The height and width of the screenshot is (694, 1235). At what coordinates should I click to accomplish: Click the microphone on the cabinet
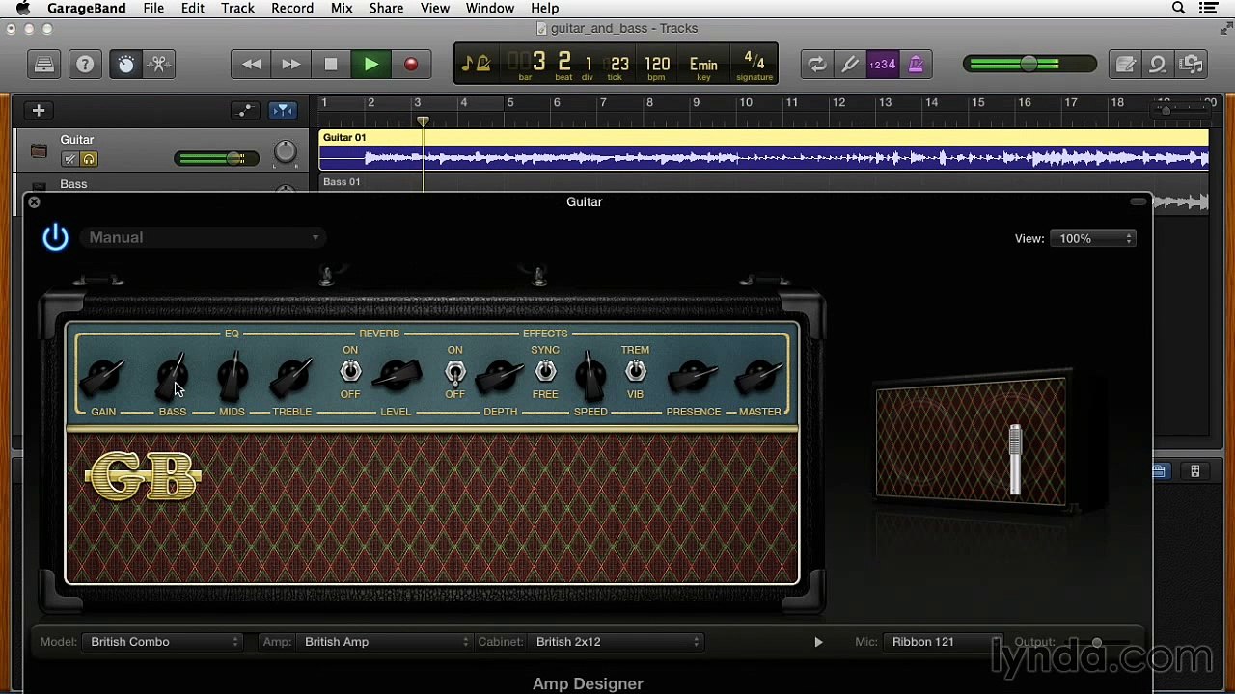point(1015,459)
